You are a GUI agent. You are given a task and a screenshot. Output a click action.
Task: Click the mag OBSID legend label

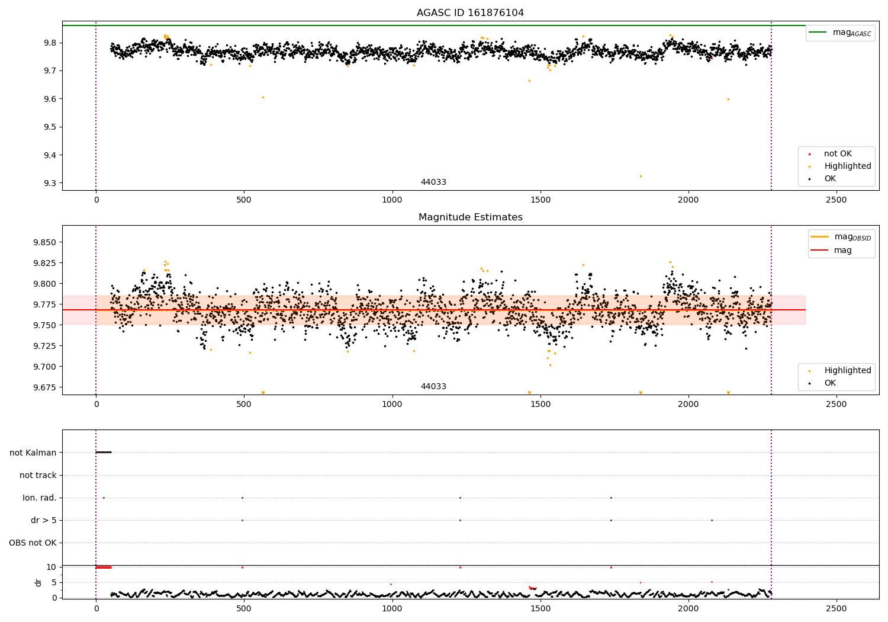852,237
